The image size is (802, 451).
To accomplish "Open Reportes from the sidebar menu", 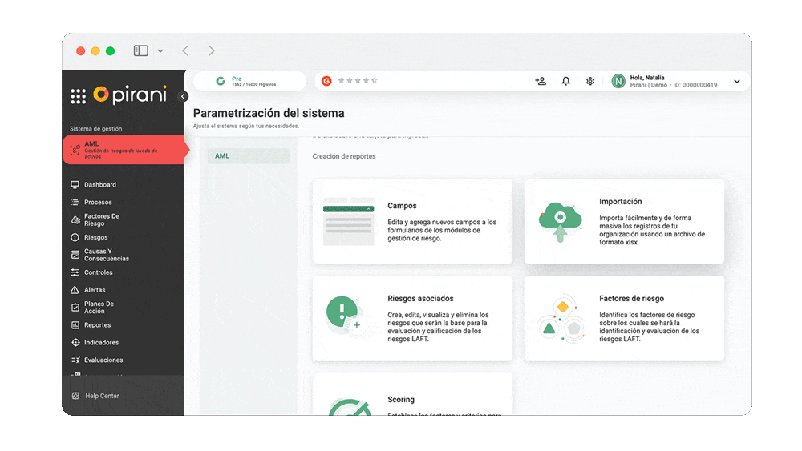I will 97,325.
